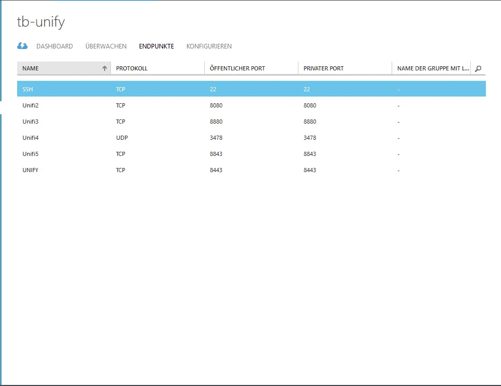Select the SSH endpoint row
Screen dimensions: 501x386
(x=252, y=89)
